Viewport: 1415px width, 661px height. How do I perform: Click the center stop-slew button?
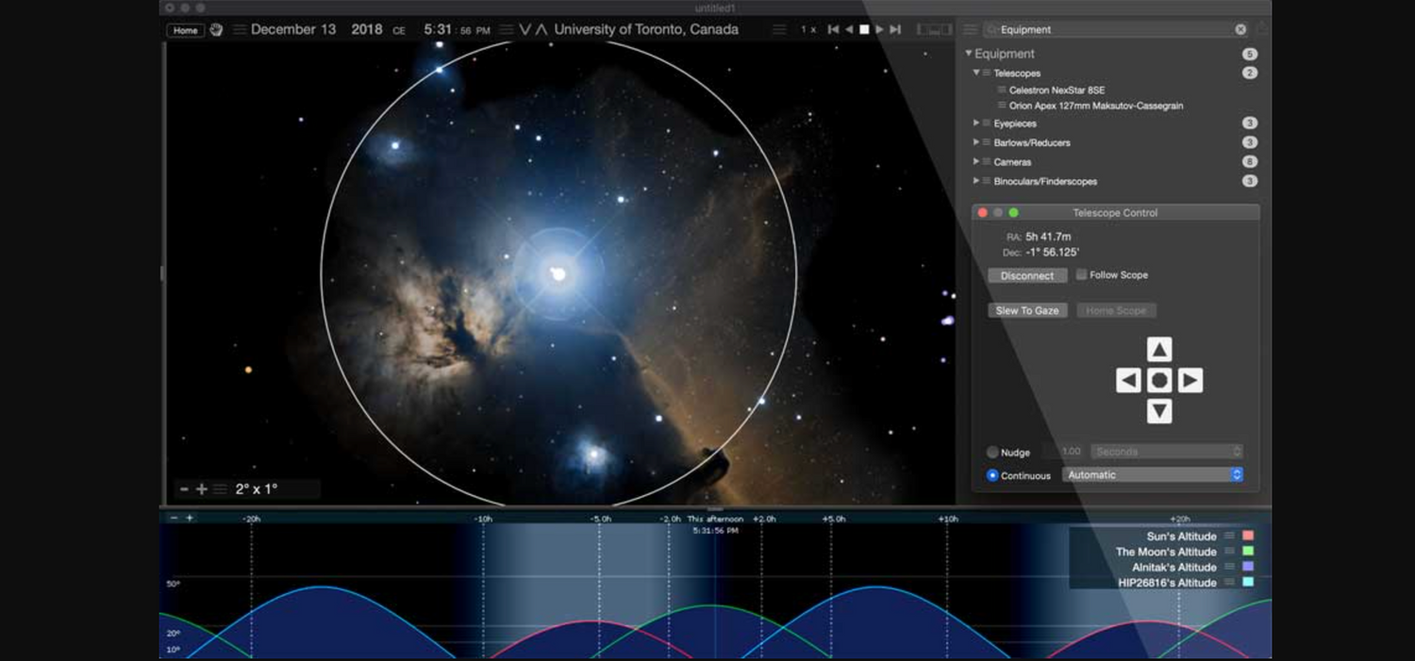click(1159, 380)
